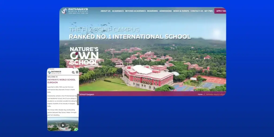
Task: Click the Pathways logo in mobile header
Action: pos(54,72)
